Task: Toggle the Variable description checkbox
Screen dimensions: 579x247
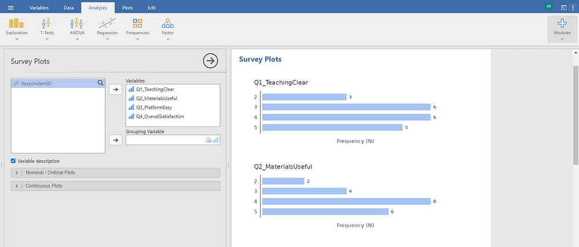Action: coord(13,161)
